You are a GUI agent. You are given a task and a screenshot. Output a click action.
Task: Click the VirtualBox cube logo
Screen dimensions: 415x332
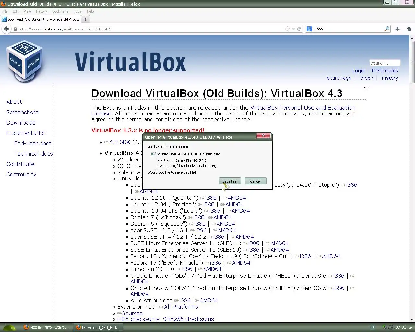[x=25, y=61]
